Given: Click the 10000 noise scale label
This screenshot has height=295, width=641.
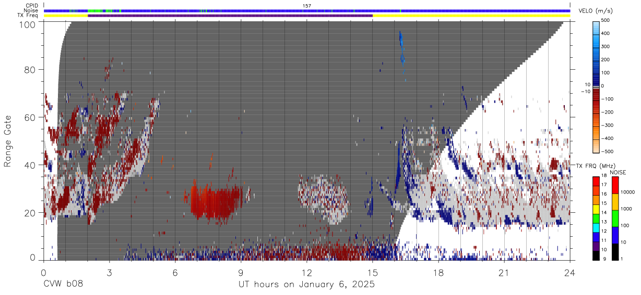Looking at the screenshot, I should click(628, 193).
